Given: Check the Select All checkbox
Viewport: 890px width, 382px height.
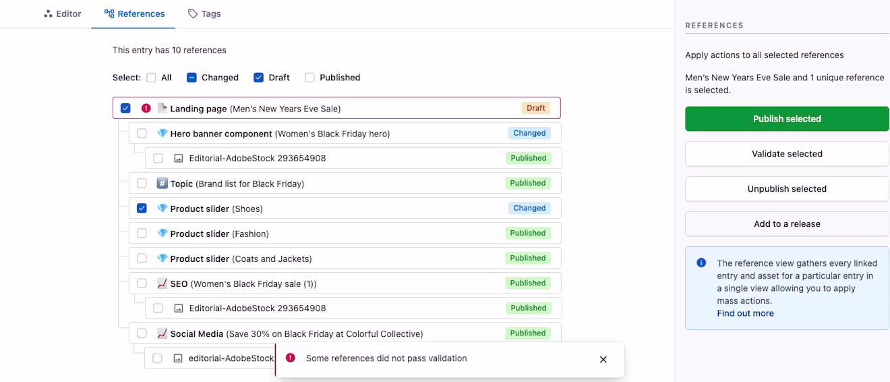Looking at the screenshot, I should 151,78.
